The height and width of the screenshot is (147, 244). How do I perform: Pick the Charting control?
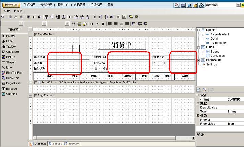(x=11, y=94)
